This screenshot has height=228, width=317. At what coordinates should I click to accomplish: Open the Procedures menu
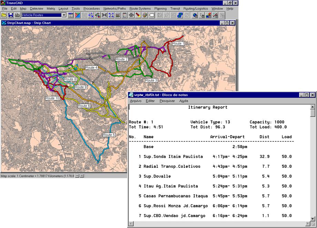click(92, 9)
